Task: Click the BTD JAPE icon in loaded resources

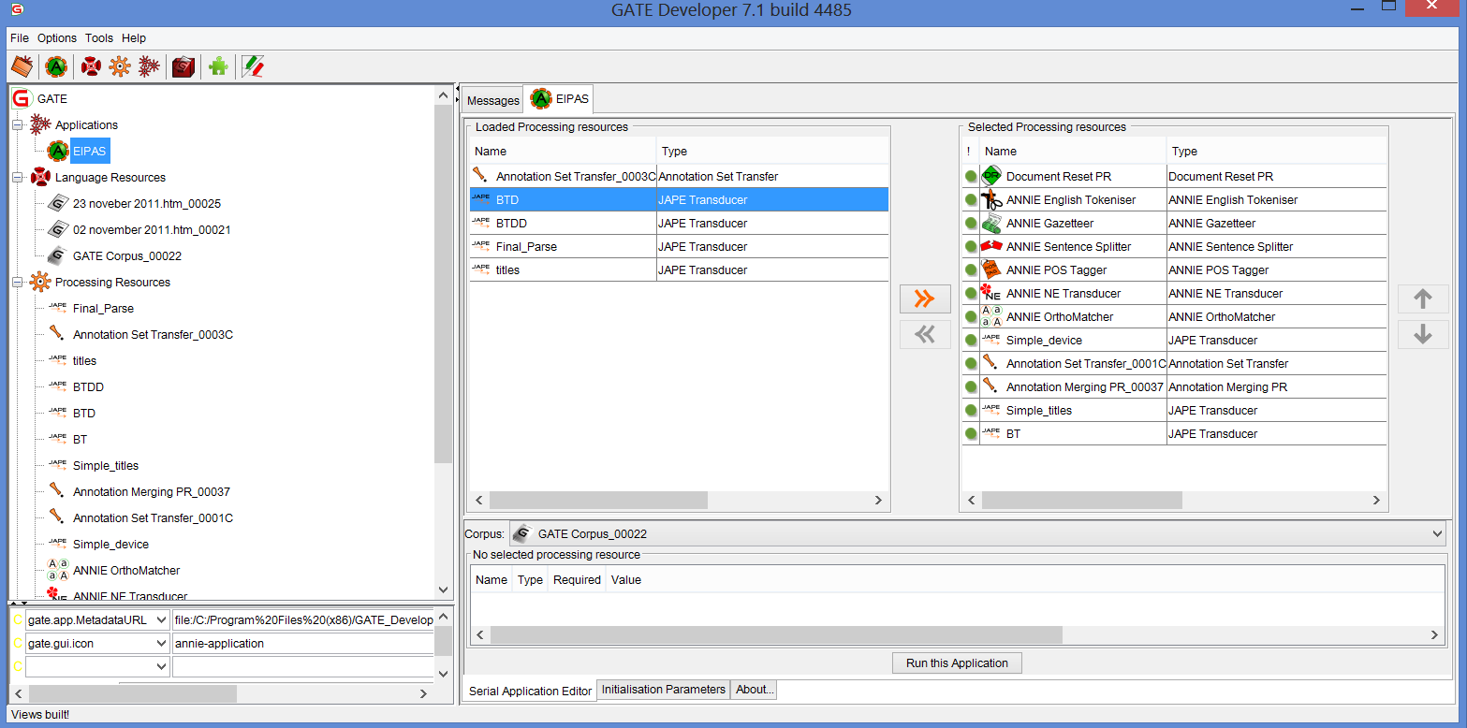Action: (481, 199)
